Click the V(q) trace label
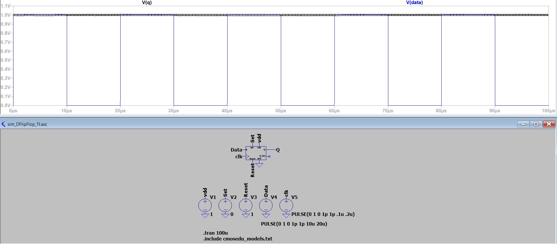557x244 pixels. 147,3
